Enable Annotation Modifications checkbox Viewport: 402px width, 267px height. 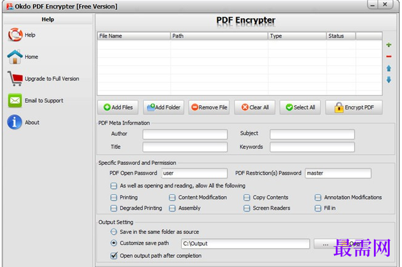click(318, 197)
